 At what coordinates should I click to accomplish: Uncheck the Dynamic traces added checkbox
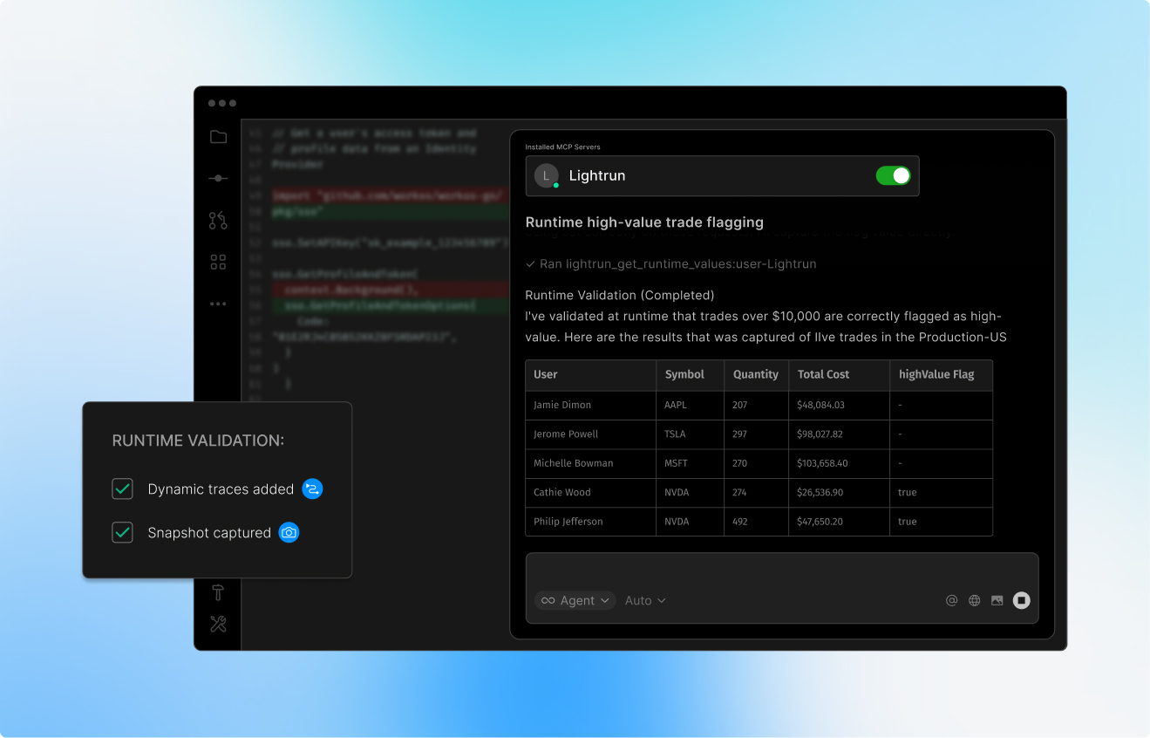123,489
